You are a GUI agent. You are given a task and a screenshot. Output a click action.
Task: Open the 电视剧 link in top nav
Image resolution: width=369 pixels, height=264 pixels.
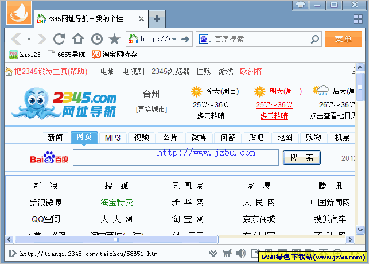(133, 71)
